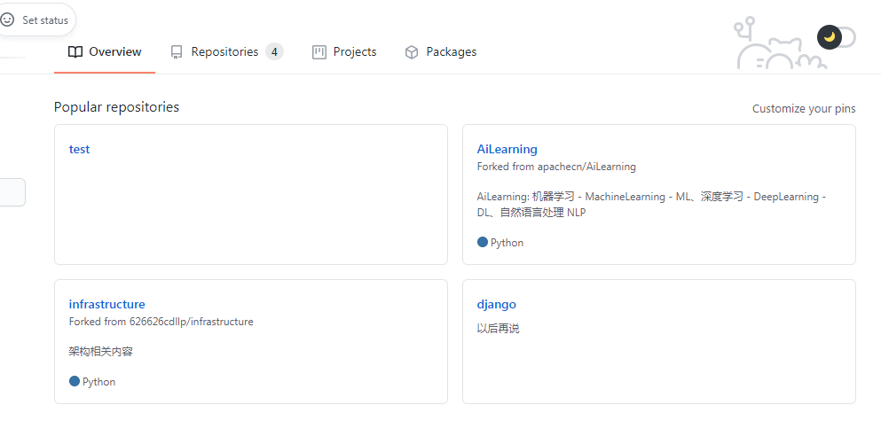Click the blue Python color dot in infrastructure card
Viewport: 881px width, 436px height.
75,382
